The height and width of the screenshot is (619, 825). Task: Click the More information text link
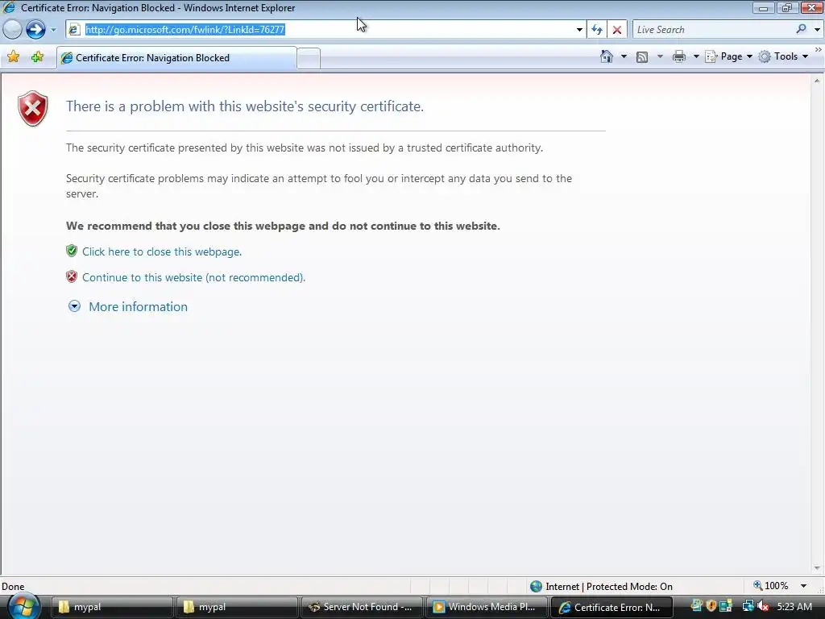[x=138, y=306]
